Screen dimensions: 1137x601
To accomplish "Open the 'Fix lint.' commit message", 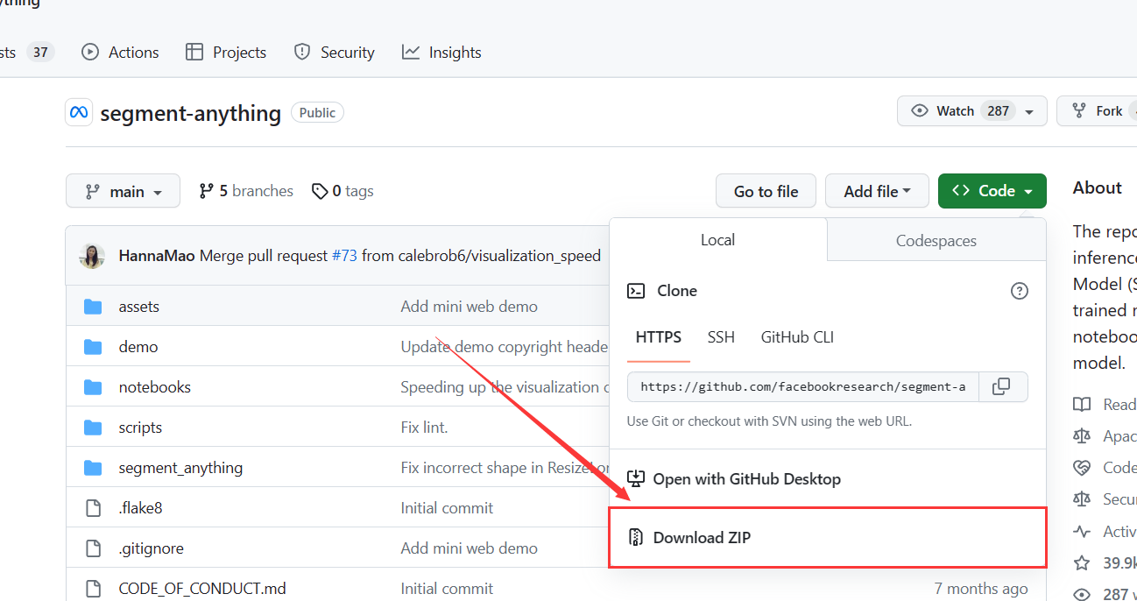I will [x=424, y=428].
